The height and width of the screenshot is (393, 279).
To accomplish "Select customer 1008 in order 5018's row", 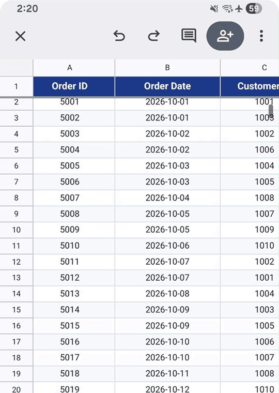I will (250, 374).
